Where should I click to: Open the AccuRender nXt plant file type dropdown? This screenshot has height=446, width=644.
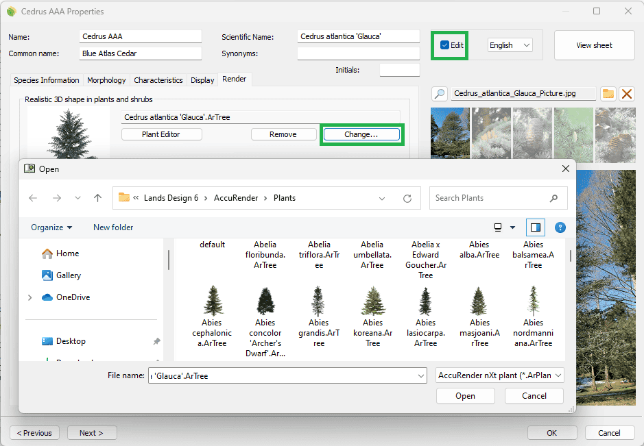coord(499,375)
